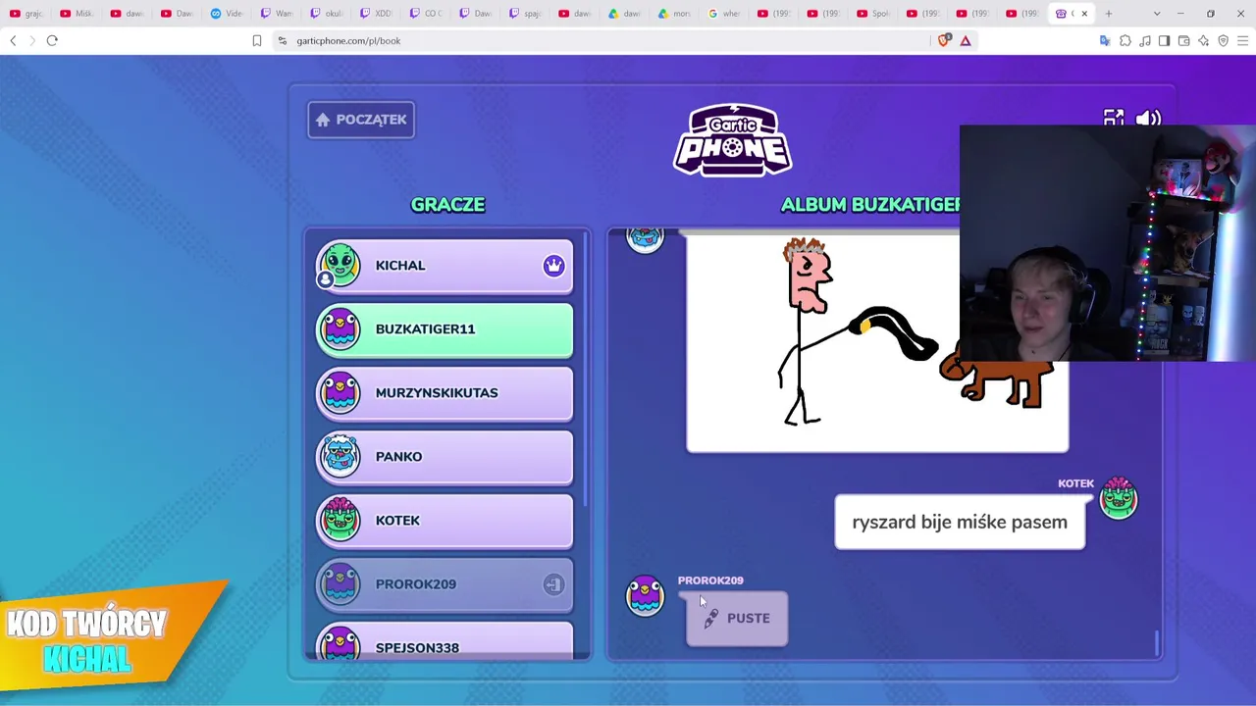This screenshot has height=706, width=1256.
Task: Switch to the 'XDD' Twitch tab
Action: 378,14
